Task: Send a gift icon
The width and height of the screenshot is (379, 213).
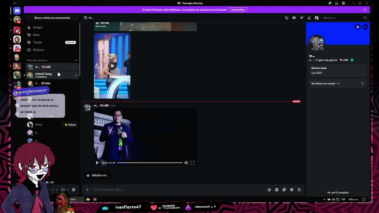Action: pyautogui.click(x=269, y=190)
